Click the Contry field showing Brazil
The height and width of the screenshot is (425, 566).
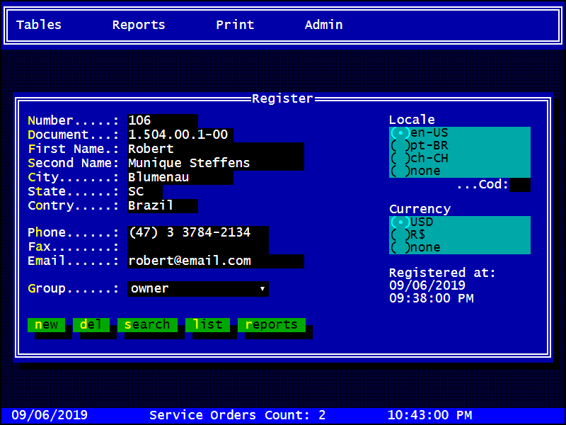(163, 205)
